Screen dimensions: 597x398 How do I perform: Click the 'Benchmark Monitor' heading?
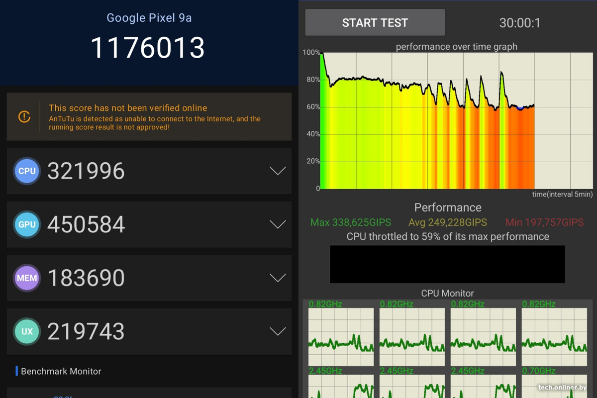point(61,371)
